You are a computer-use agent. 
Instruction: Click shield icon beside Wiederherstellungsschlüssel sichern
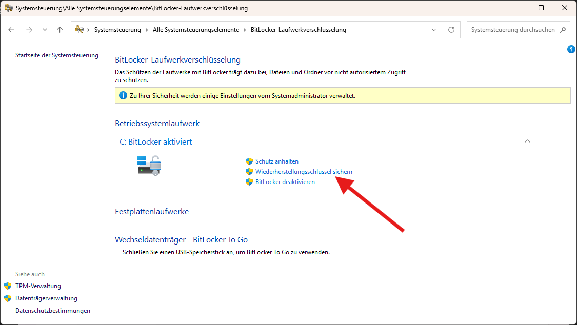(x=249, y=172)
